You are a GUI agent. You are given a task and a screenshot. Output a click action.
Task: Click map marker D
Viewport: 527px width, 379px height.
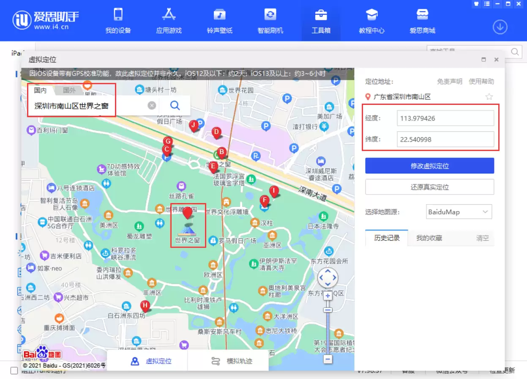[216, 133]
